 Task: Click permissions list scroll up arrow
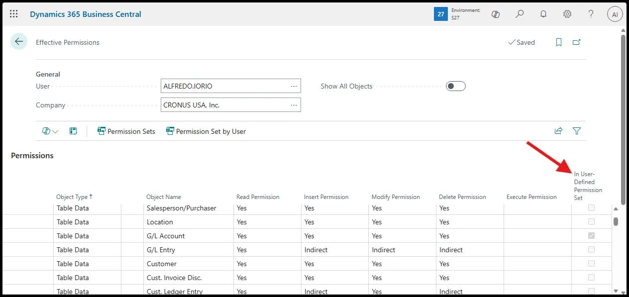click(616, 209)
